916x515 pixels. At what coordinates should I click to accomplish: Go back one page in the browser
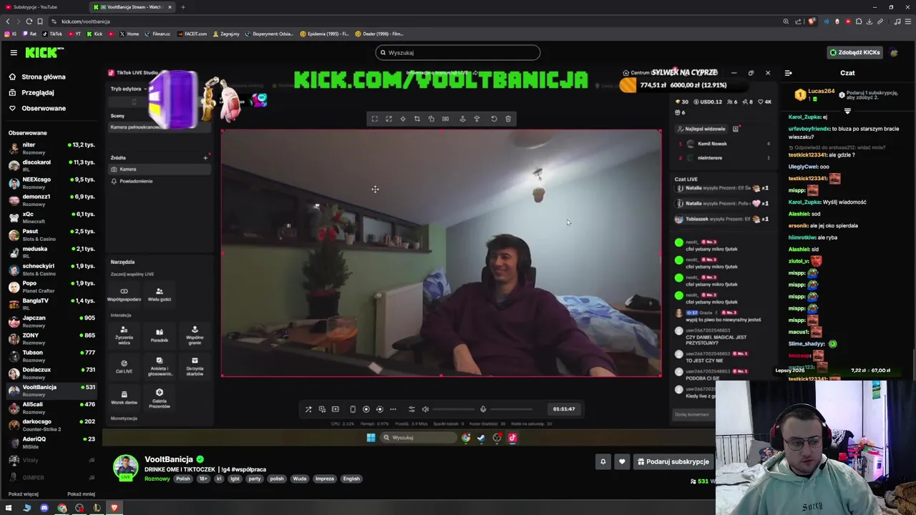click(8, 21)
